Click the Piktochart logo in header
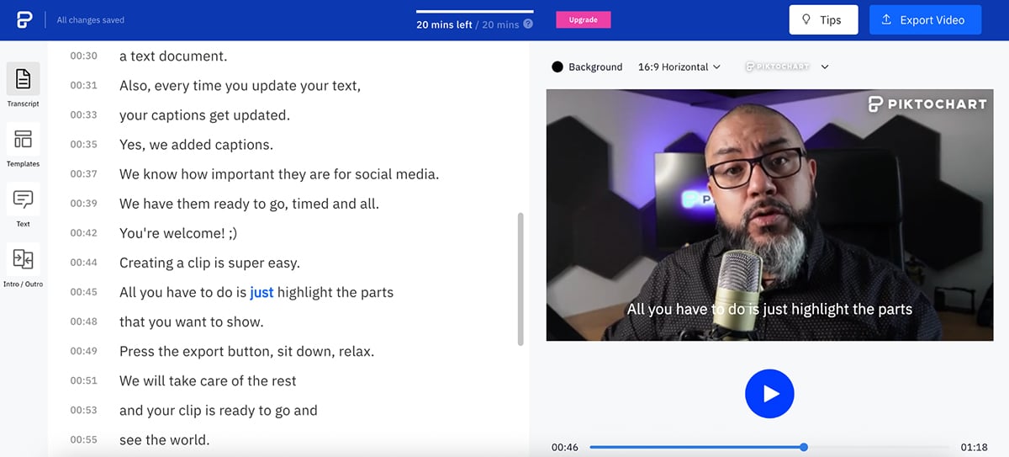Viewport: 1009px width, 457px height. 23,19
